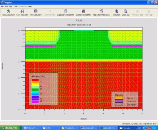This screenshot has width=159, height=130.
Task: Click the cyan electrode at top center
Action: (x=84, y=30)
